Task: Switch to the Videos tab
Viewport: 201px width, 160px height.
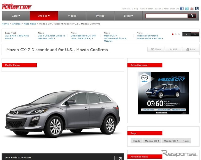Action: tap(72, 16)
